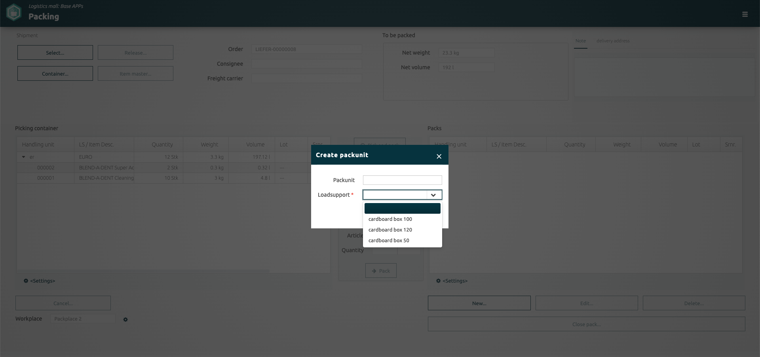This screenshot has width=760, height=357.
Task: Click the Item master... button
Action: pyautogui.click(x=135, y=74)
